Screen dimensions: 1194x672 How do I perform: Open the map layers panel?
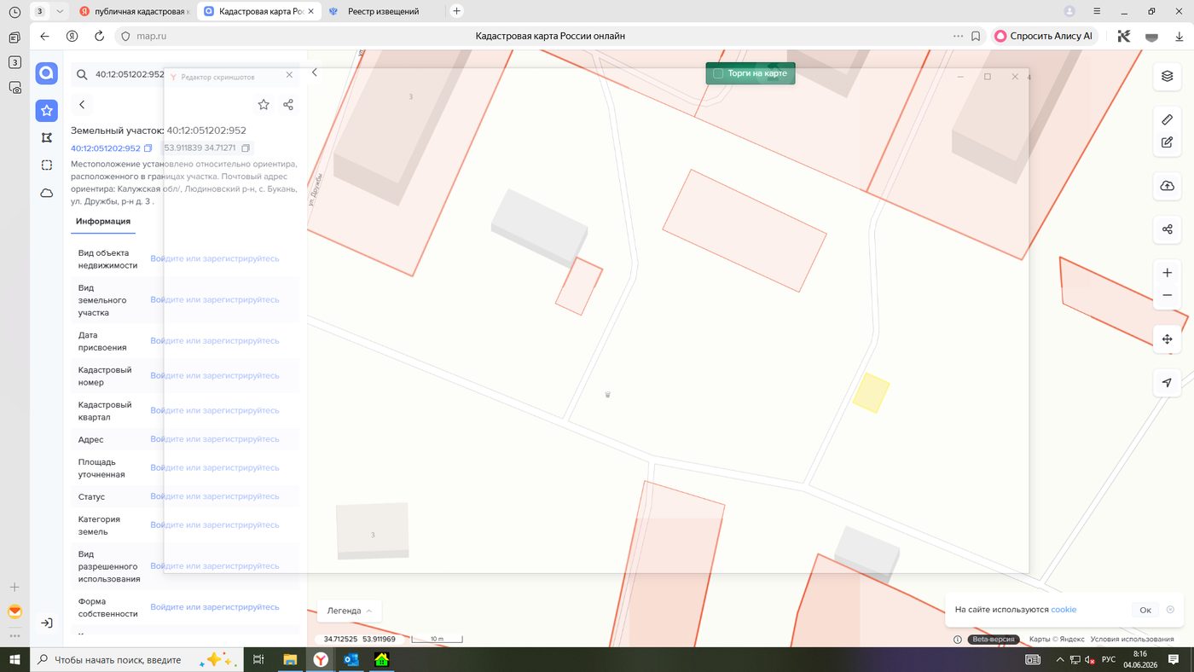(x=1167, y=77)
